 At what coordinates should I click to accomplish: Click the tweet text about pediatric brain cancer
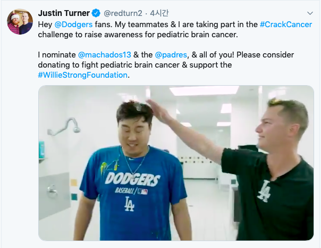(x=175, y=49)
